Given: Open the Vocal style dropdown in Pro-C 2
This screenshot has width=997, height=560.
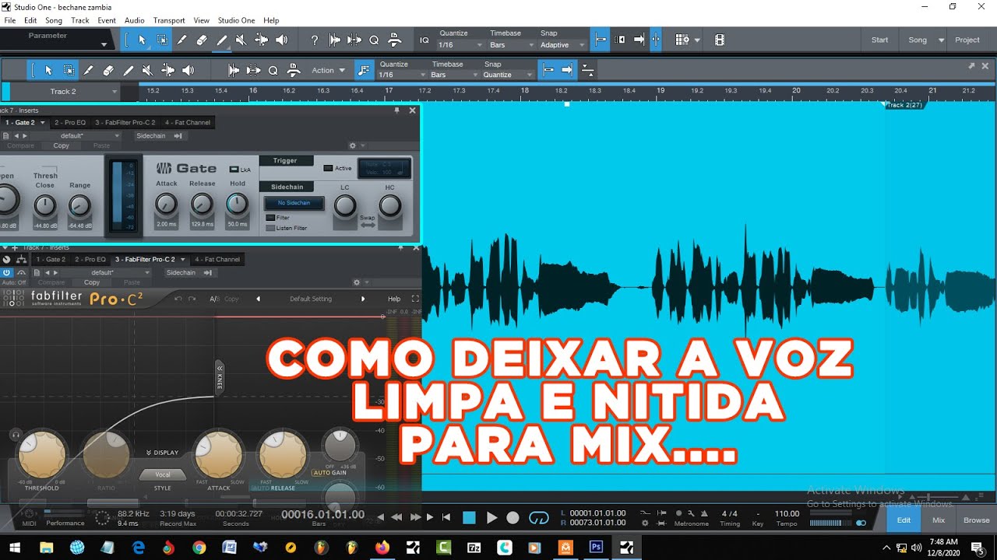Looking at the screenshot, I should click(x=163, y=474).
